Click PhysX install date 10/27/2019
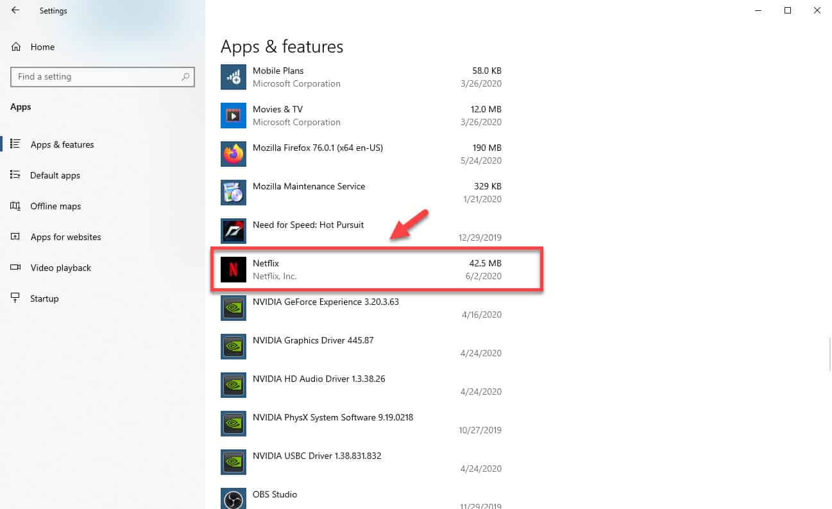 [x=480, y=430]
